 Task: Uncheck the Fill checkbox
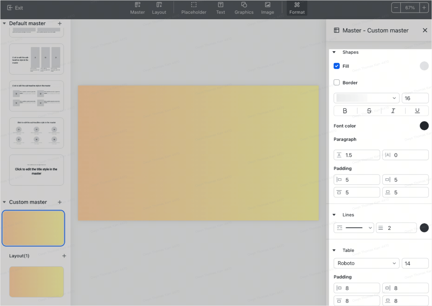pyautogui.click(x=337, y=66)
